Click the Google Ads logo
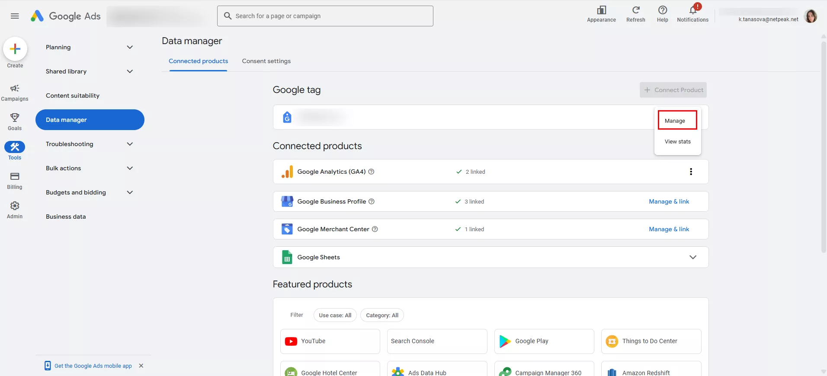The width and height of the screenshot is (827, 376). click(x=65, y=16)
